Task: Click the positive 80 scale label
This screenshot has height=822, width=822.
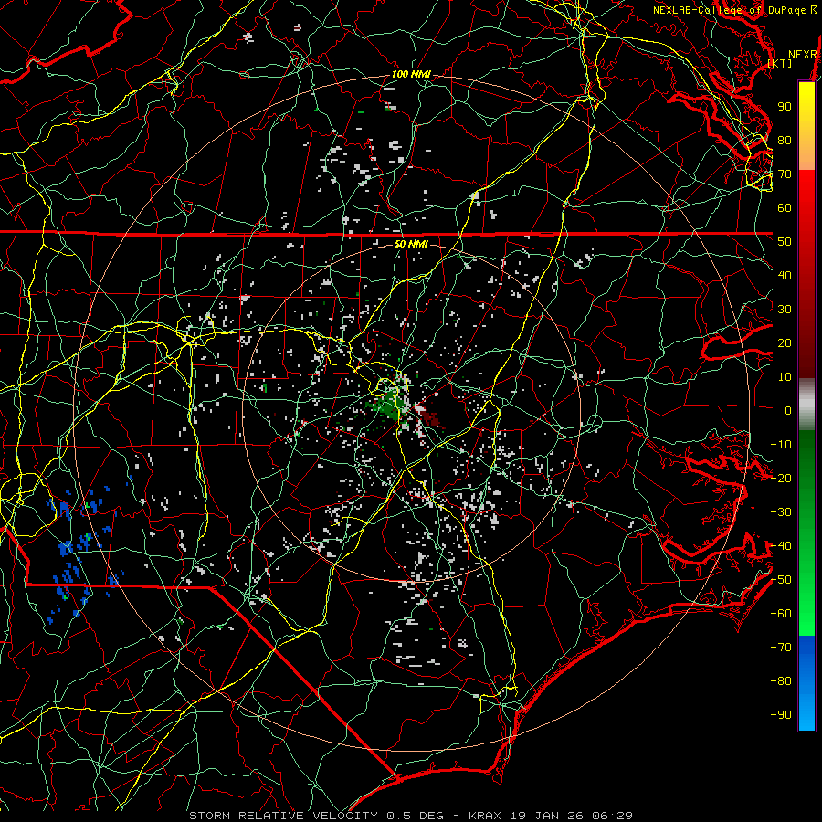Action: (x=785, y=141)
